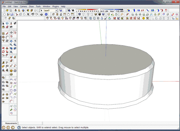
Task: Click the Measurements input box
Action: pos(30,123)
